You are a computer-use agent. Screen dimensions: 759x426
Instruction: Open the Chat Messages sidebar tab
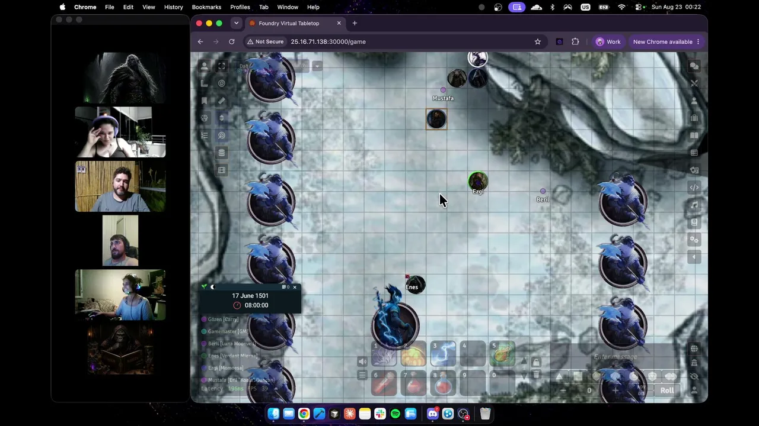coord(694,66)
